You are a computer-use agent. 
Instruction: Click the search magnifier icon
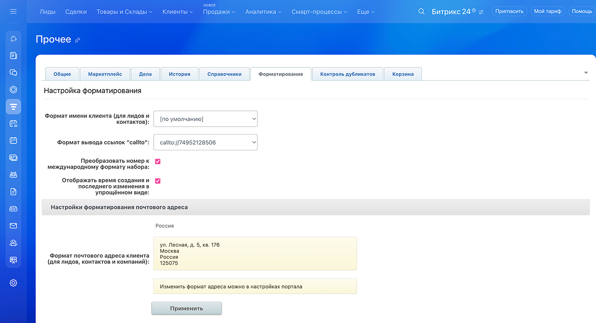click(421, 12)
